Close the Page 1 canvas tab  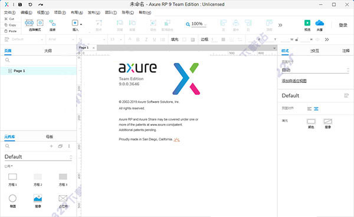pos(93,48)
